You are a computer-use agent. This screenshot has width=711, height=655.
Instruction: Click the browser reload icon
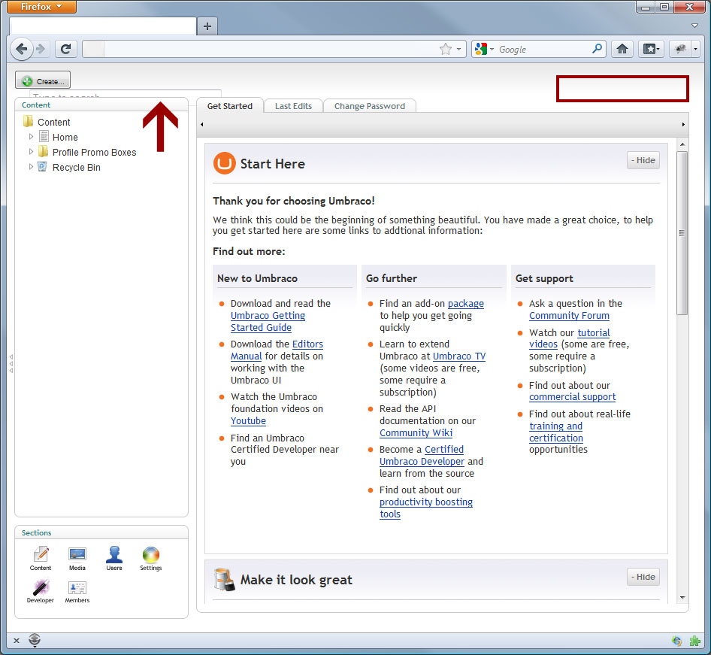point(65,49)
